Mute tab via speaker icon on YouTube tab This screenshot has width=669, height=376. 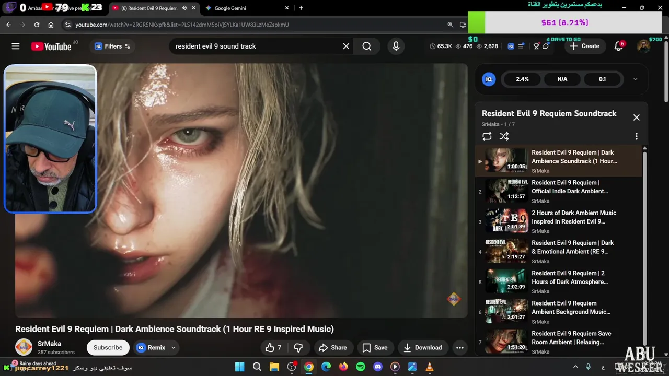[x=184, y=8]
